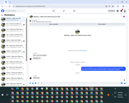Show hidden system tray icons
129x103 pixels.
pos(113,95)
